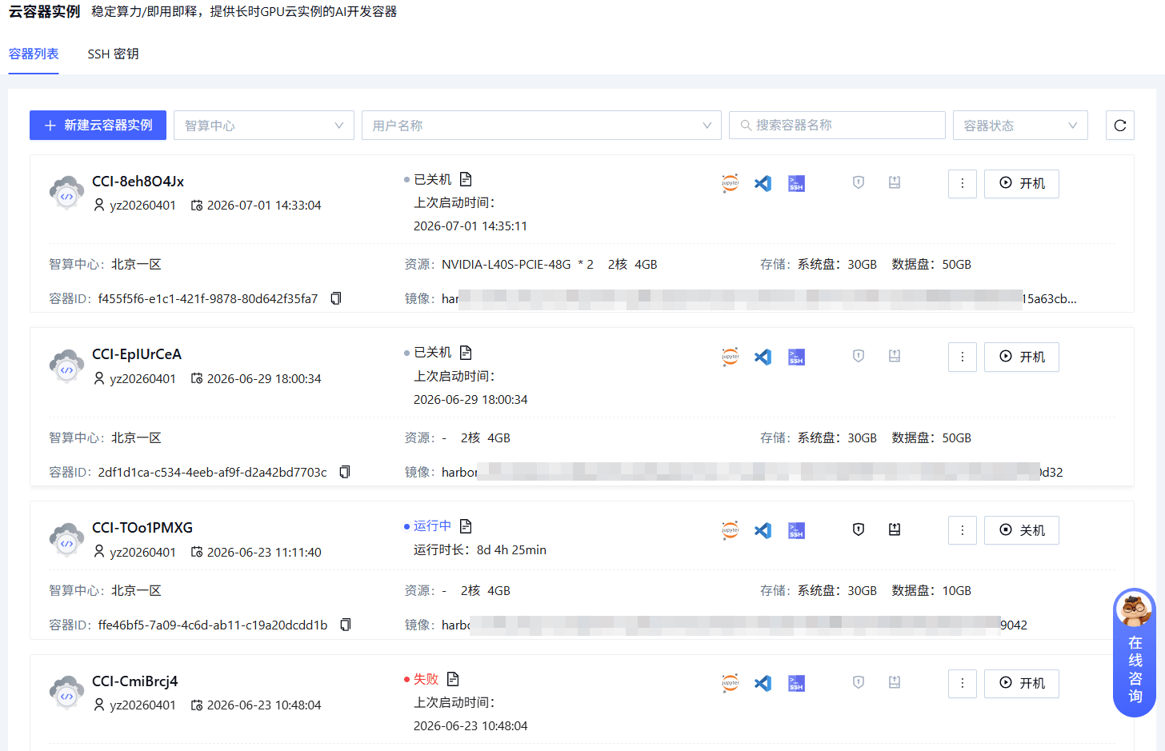
Task: Open more options menu for CCI-CmiBrcj4
Action: pyautogui.click(x=963, y=684)
